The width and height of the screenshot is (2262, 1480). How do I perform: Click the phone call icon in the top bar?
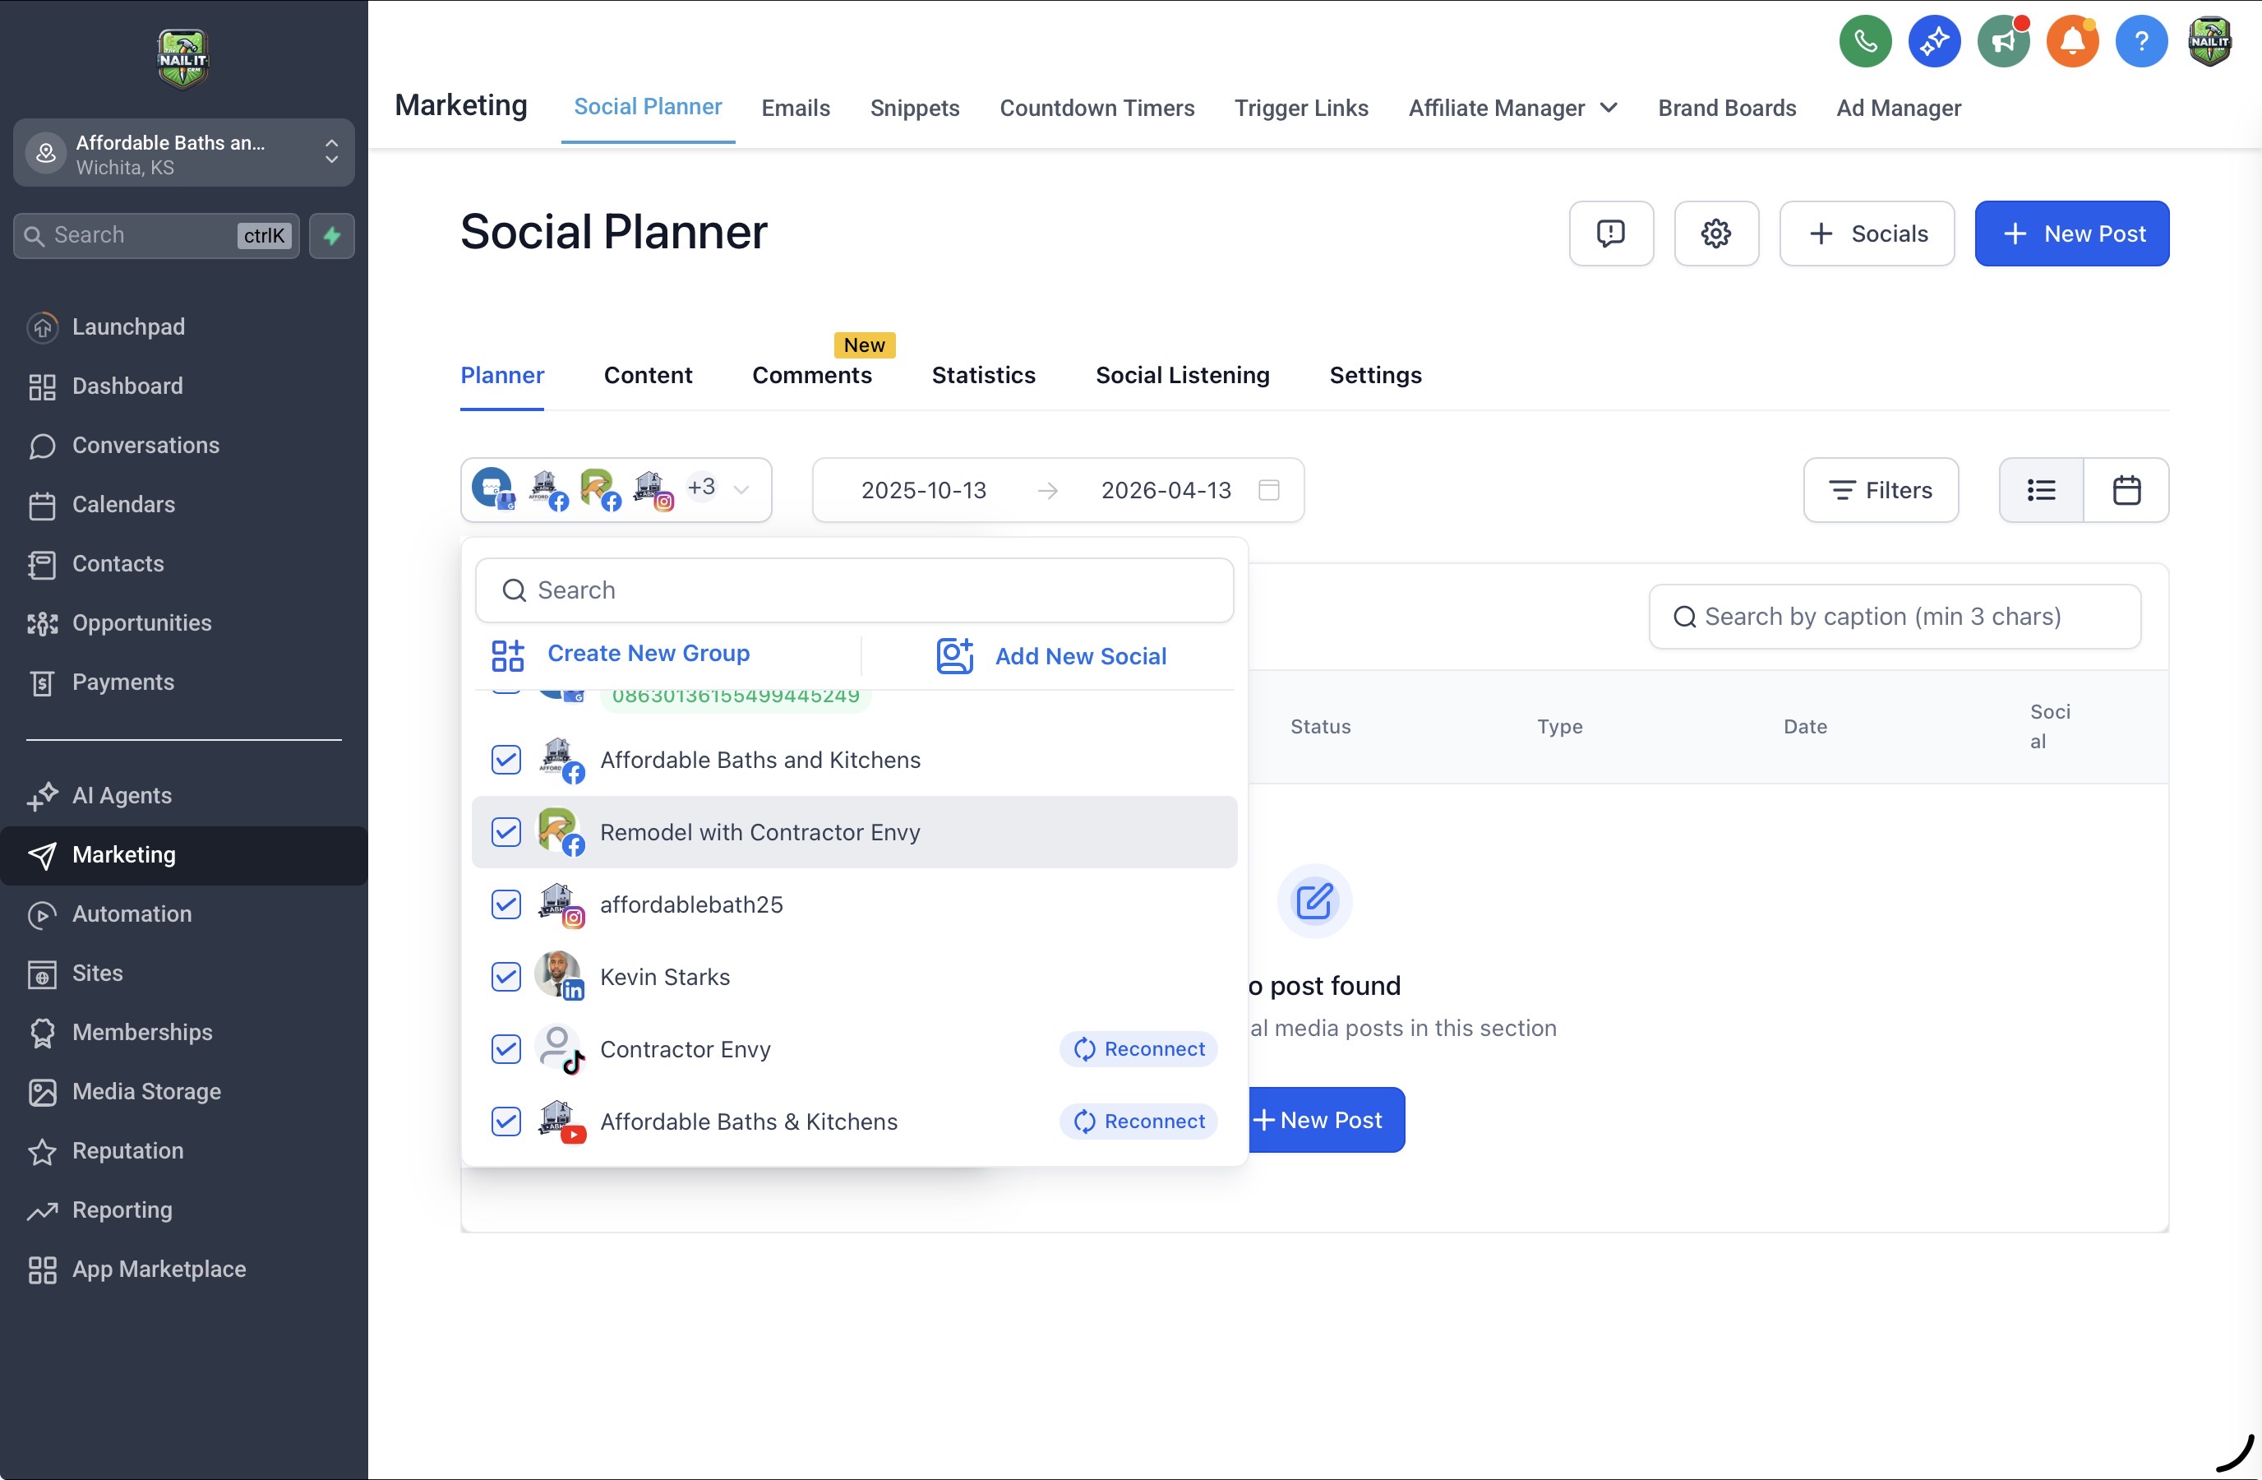coord(1865,41)
